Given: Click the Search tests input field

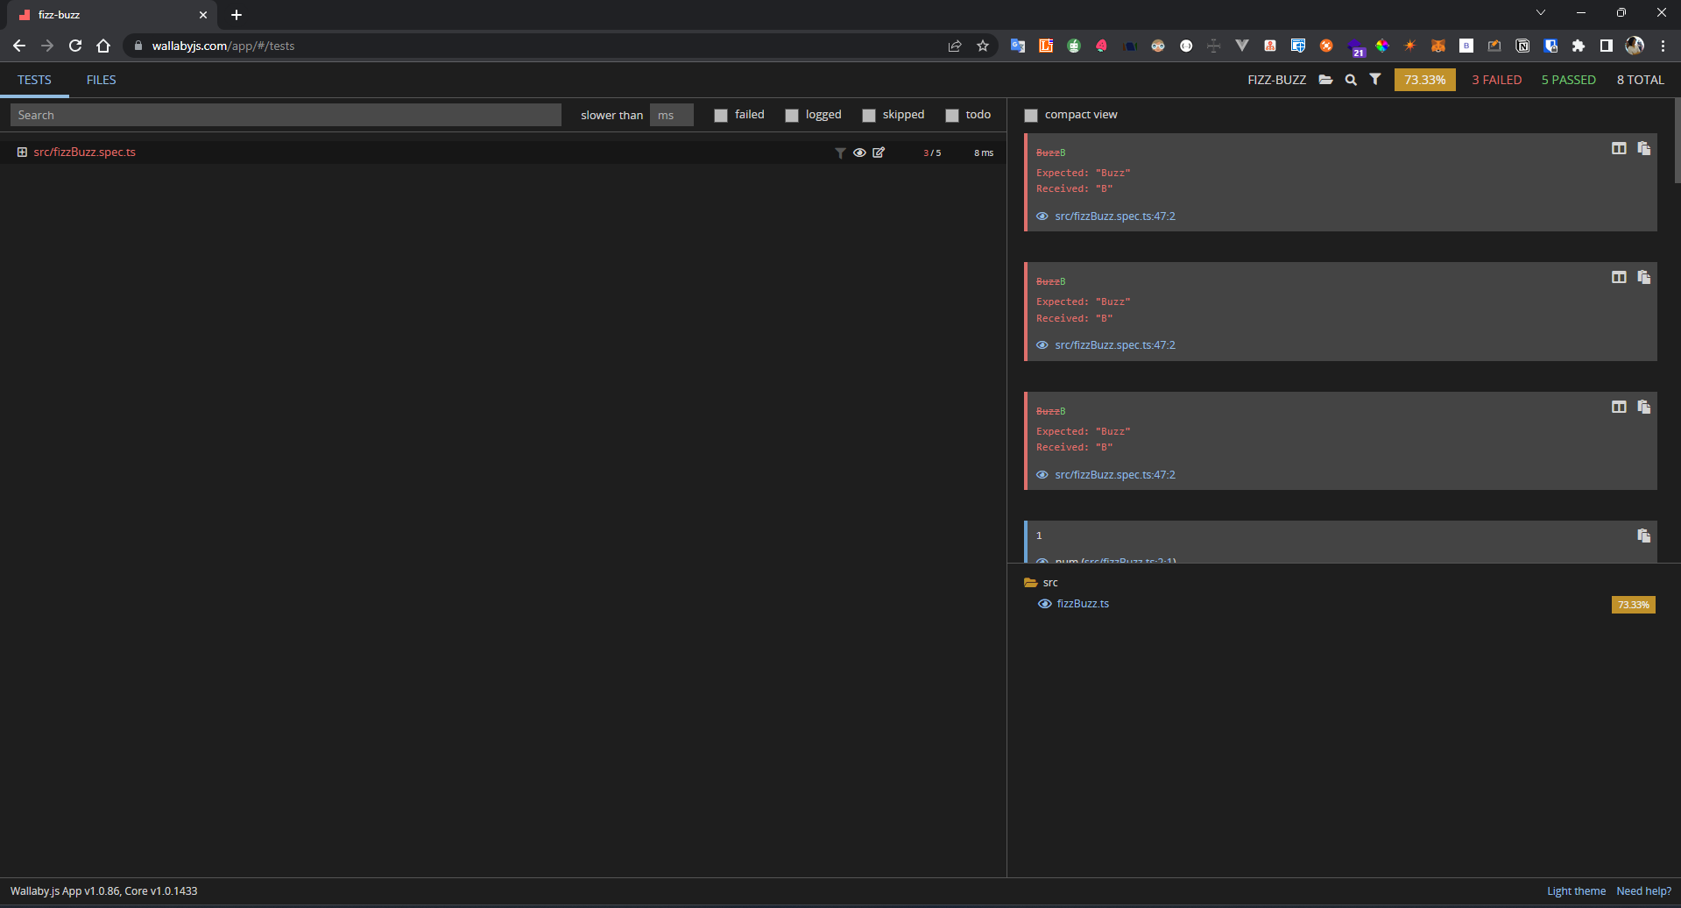Looking at the screenshot, I should pyautogui.click(x=286, y=115).
